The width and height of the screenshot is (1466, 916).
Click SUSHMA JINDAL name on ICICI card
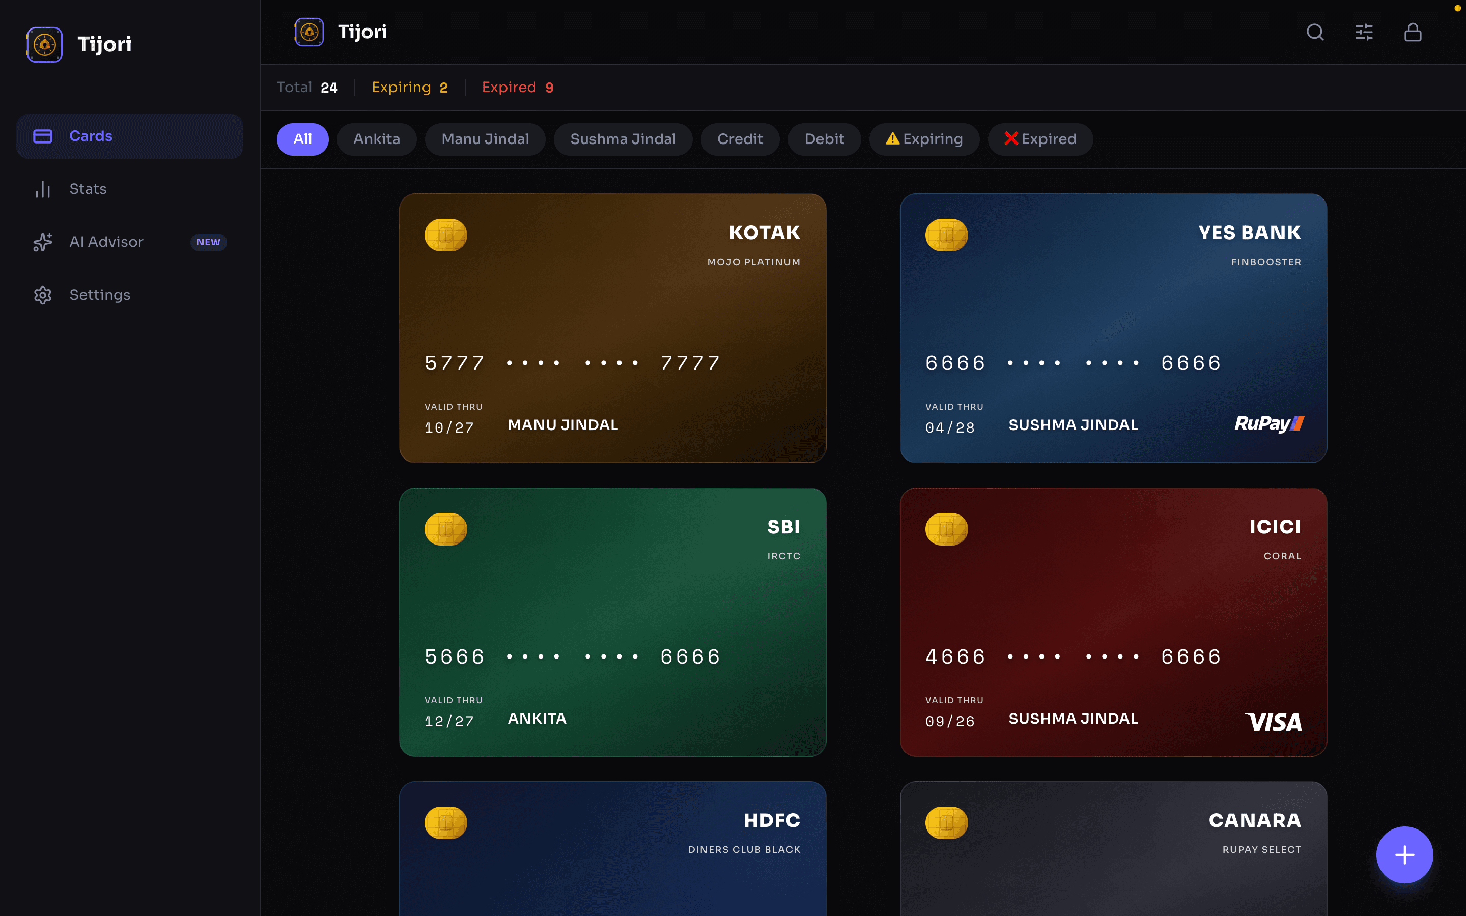1073,719
